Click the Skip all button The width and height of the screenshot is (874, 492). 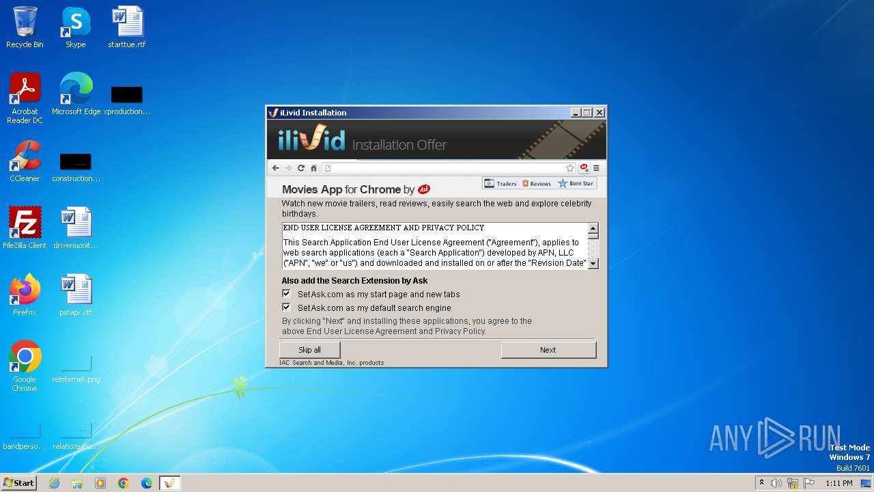click(x=309, y=350)
